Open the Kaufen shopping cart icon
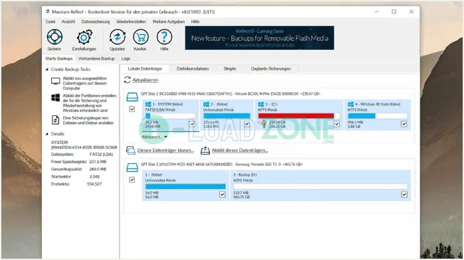The width and height of the screenshot is (464, 260). point(140,37)
